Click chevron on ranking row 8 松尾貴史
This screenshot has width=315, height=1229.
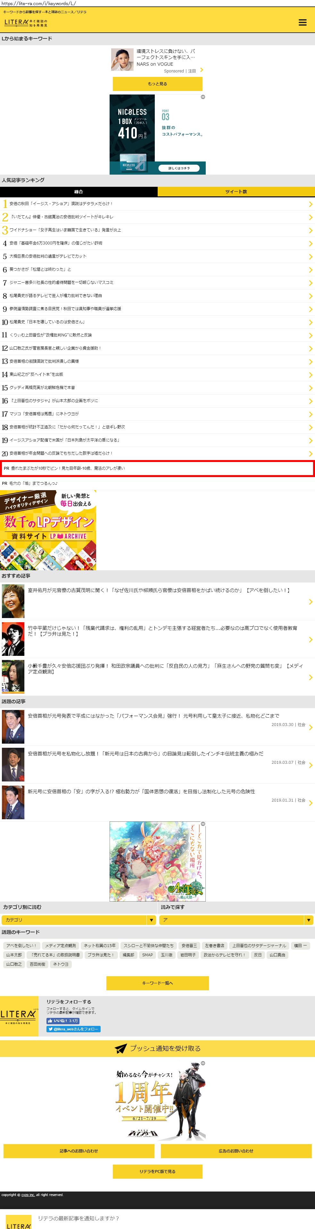tap(311, 296)
